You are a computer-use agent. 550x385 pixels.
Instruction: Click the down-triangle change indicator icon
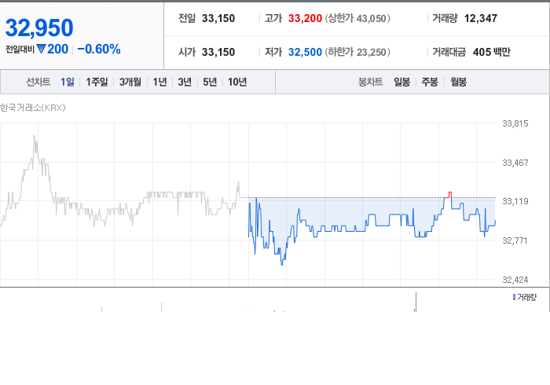(41, 49)
